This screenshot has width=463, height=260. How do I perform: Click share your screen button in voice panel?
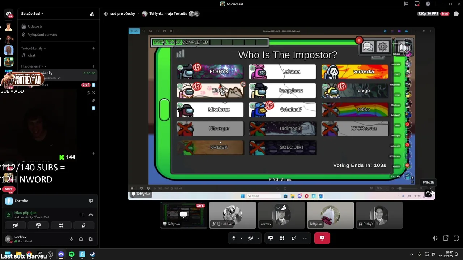pyautogui.click(x=38, y=225)
